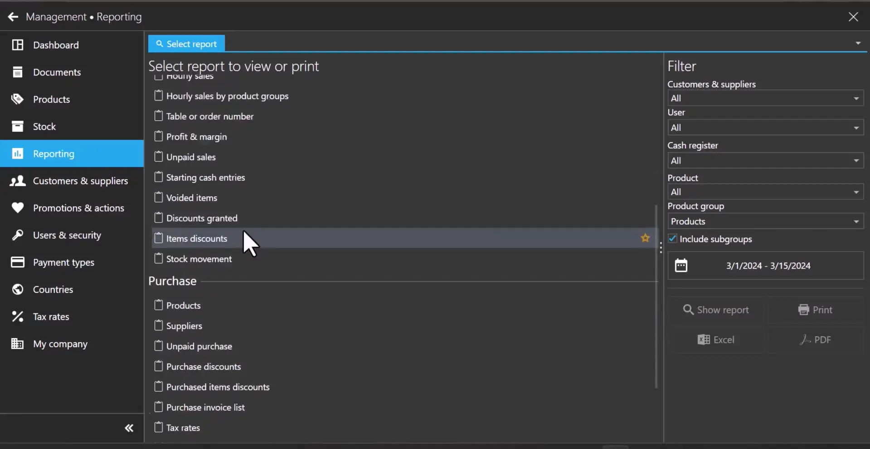
Task: Click the Show report button
Action: (716, 310)
